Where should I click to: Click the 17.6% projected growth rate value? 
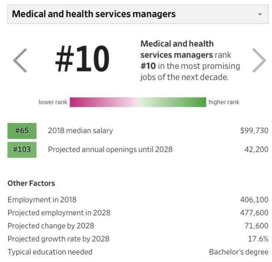[258, 239]
